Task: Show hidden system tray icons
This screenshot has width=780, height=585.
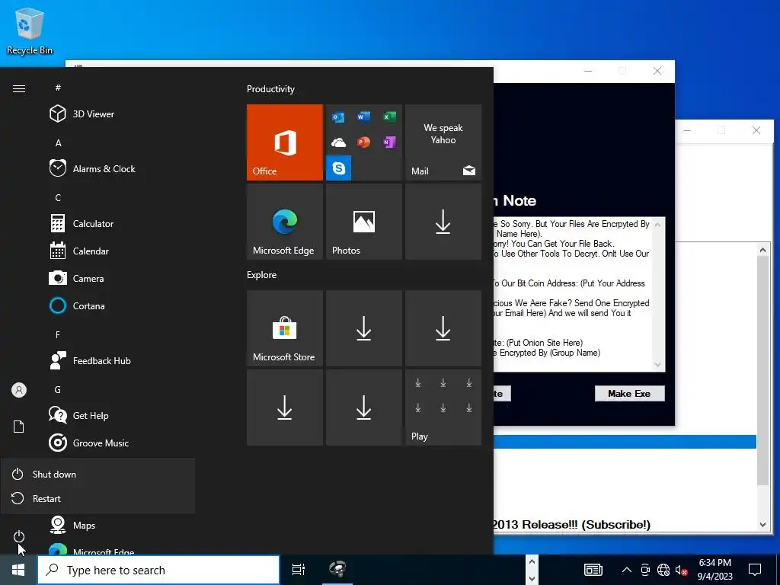Action: 627,570
